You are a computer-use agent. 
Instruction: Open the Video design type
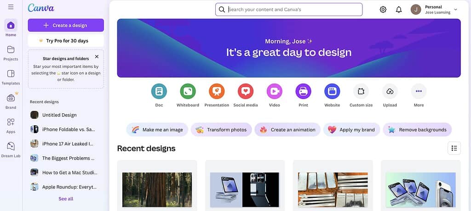tap(274, 91)
